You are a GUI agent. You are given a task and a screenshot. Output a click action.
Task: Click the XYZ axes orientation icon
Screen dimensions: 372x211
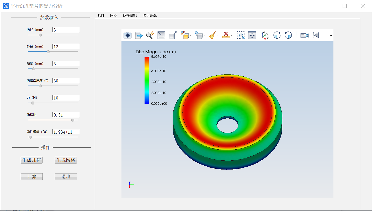(x=265, y=35)
